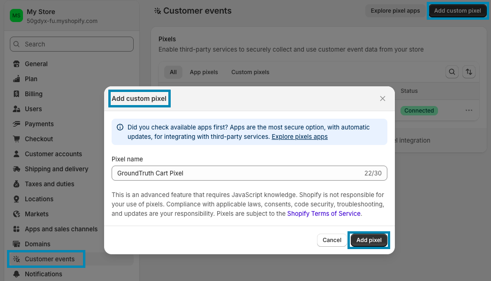Screen dimensions: 491x281
Task: Click the 50gdyx-fu.myshopify.com store URL
Action: click(62, 21)
